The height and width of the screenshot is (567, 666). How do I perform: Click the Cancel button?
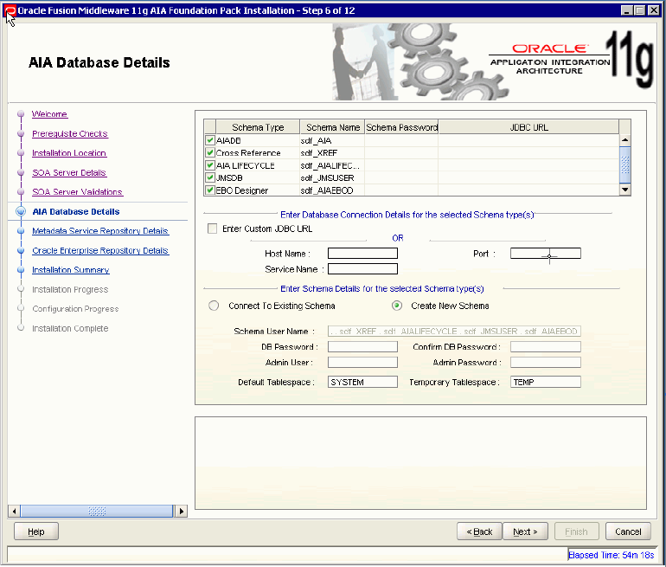coord(628,532)
